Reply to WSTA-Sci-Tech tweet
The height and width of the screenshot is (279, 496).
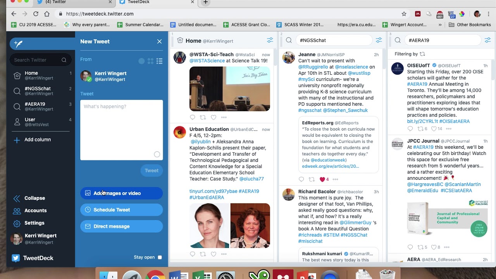coord(193,117)
